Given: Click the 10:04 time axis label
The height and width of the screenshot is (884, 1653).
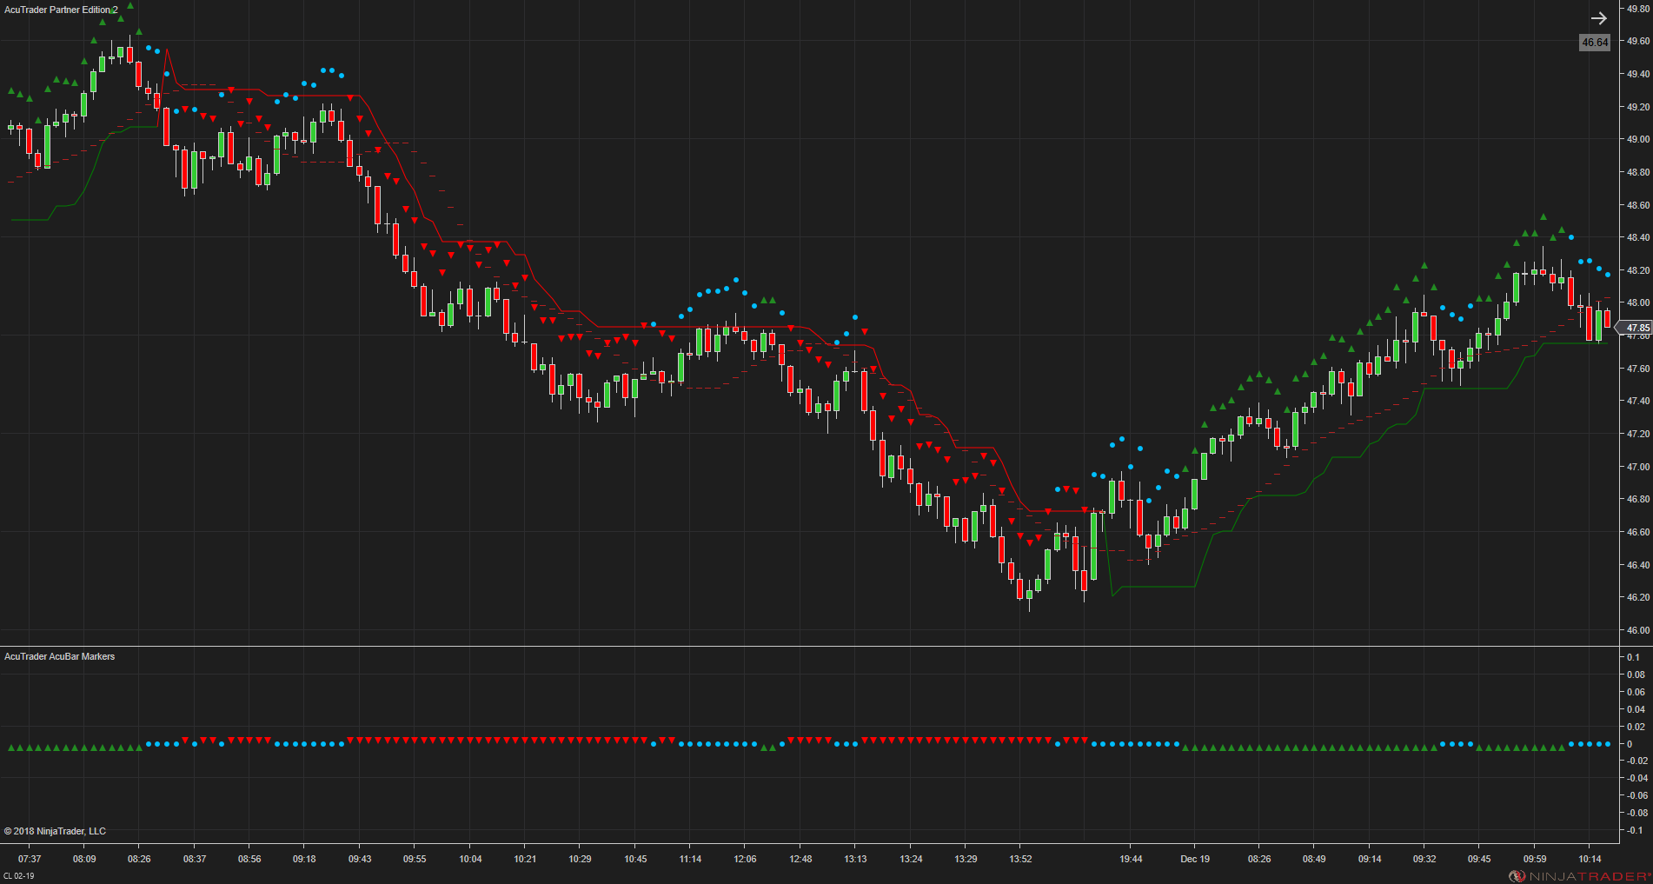Looking at the screenshot, I should tap(470, 859).
